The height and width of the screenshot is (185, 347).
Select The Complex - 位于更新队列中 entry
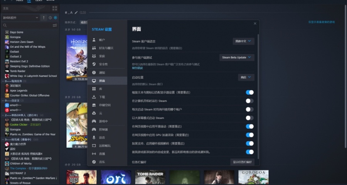29,168
